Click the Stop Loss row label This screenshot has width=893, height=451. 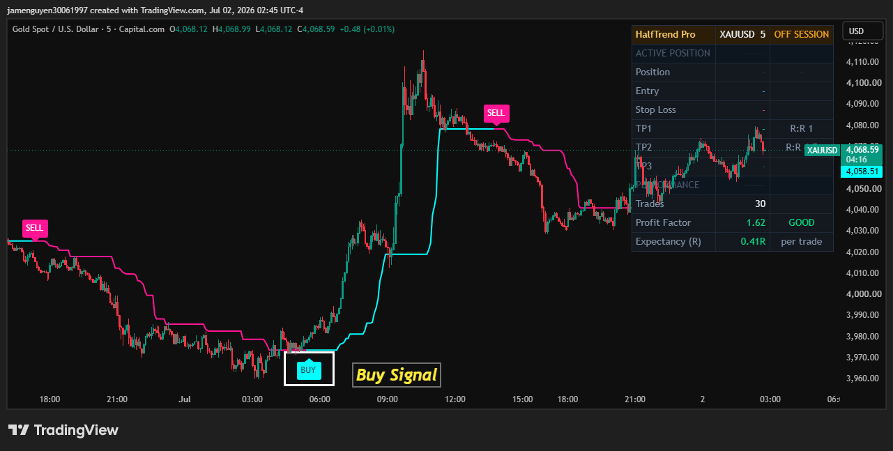[655, 109]
